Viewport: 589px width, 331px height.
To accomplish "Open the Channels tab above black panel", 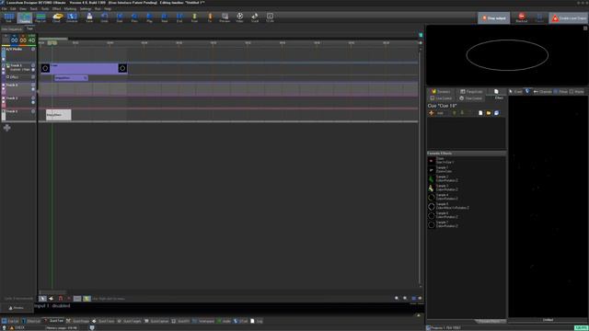I will [x=542, y=92].
